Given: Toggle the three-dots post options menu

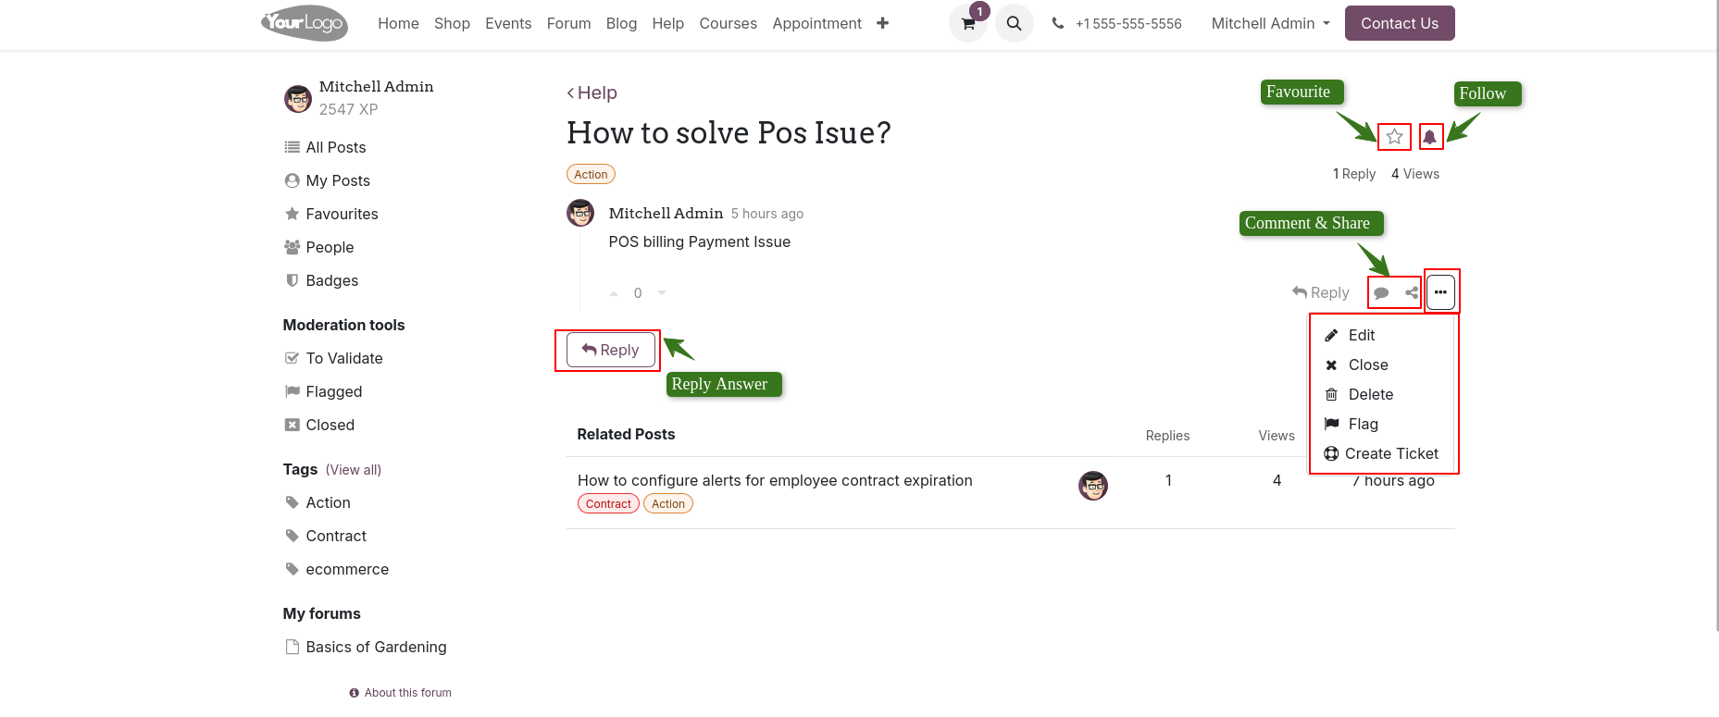Looking at the screenshot, I should click(x=1440, y=292).
